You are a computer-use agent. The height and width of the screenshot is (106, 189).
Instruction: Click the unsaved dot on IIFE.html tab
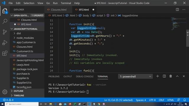point(93,10)
